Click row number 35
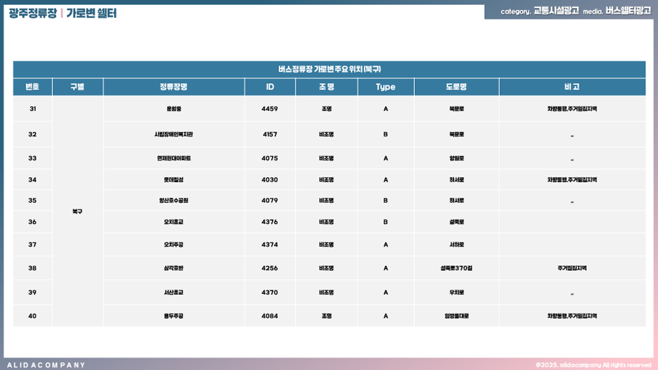The width and height of the screenshot is (658, 370). (x=32, y=200)
